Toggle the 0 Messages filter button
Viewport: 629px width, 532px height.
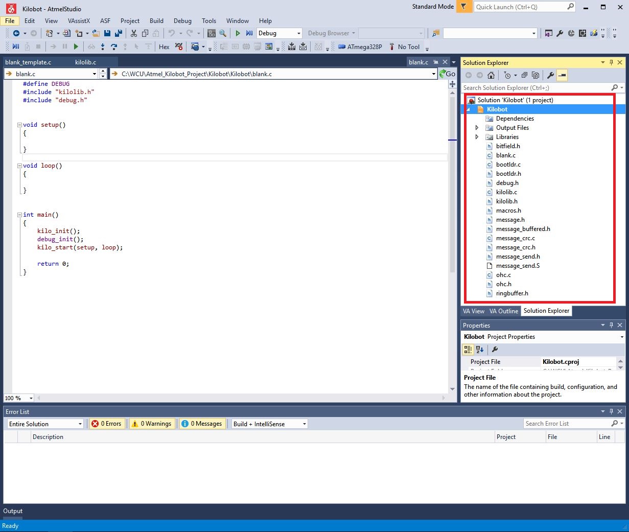click(x=202, y=424)
